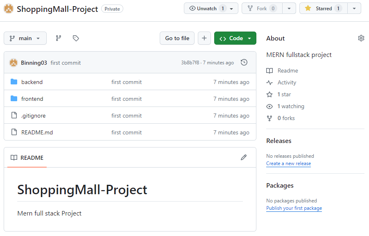This screenshot has width=369, height=236.
Task: Click the eye icon beside 1 watching
Action: 269,107
